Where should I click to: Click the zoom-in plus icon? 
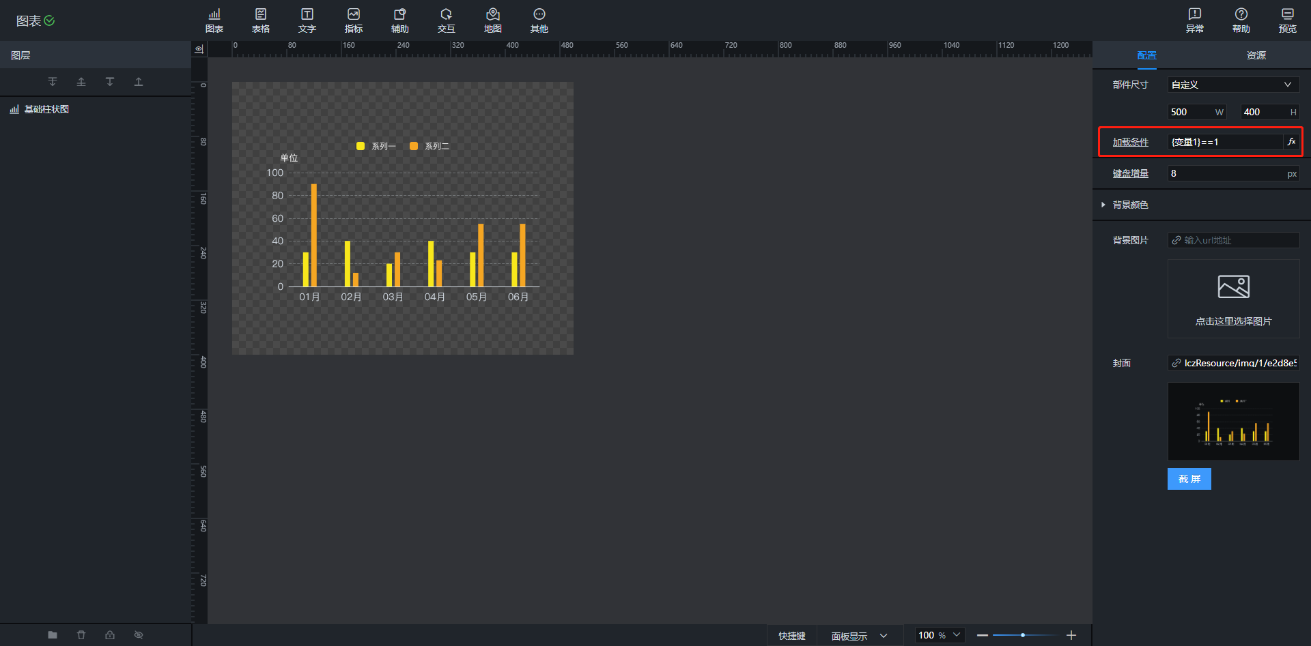(x=1071, y=635)
